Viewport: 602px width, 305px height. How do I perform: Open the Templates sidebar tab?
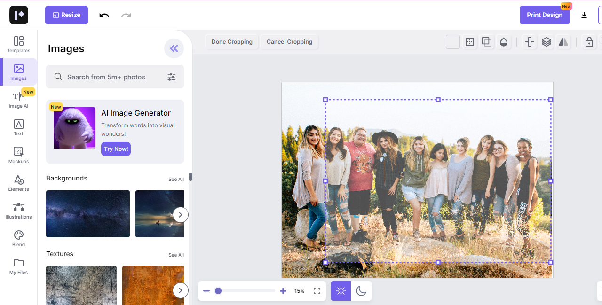coord(19,44)
